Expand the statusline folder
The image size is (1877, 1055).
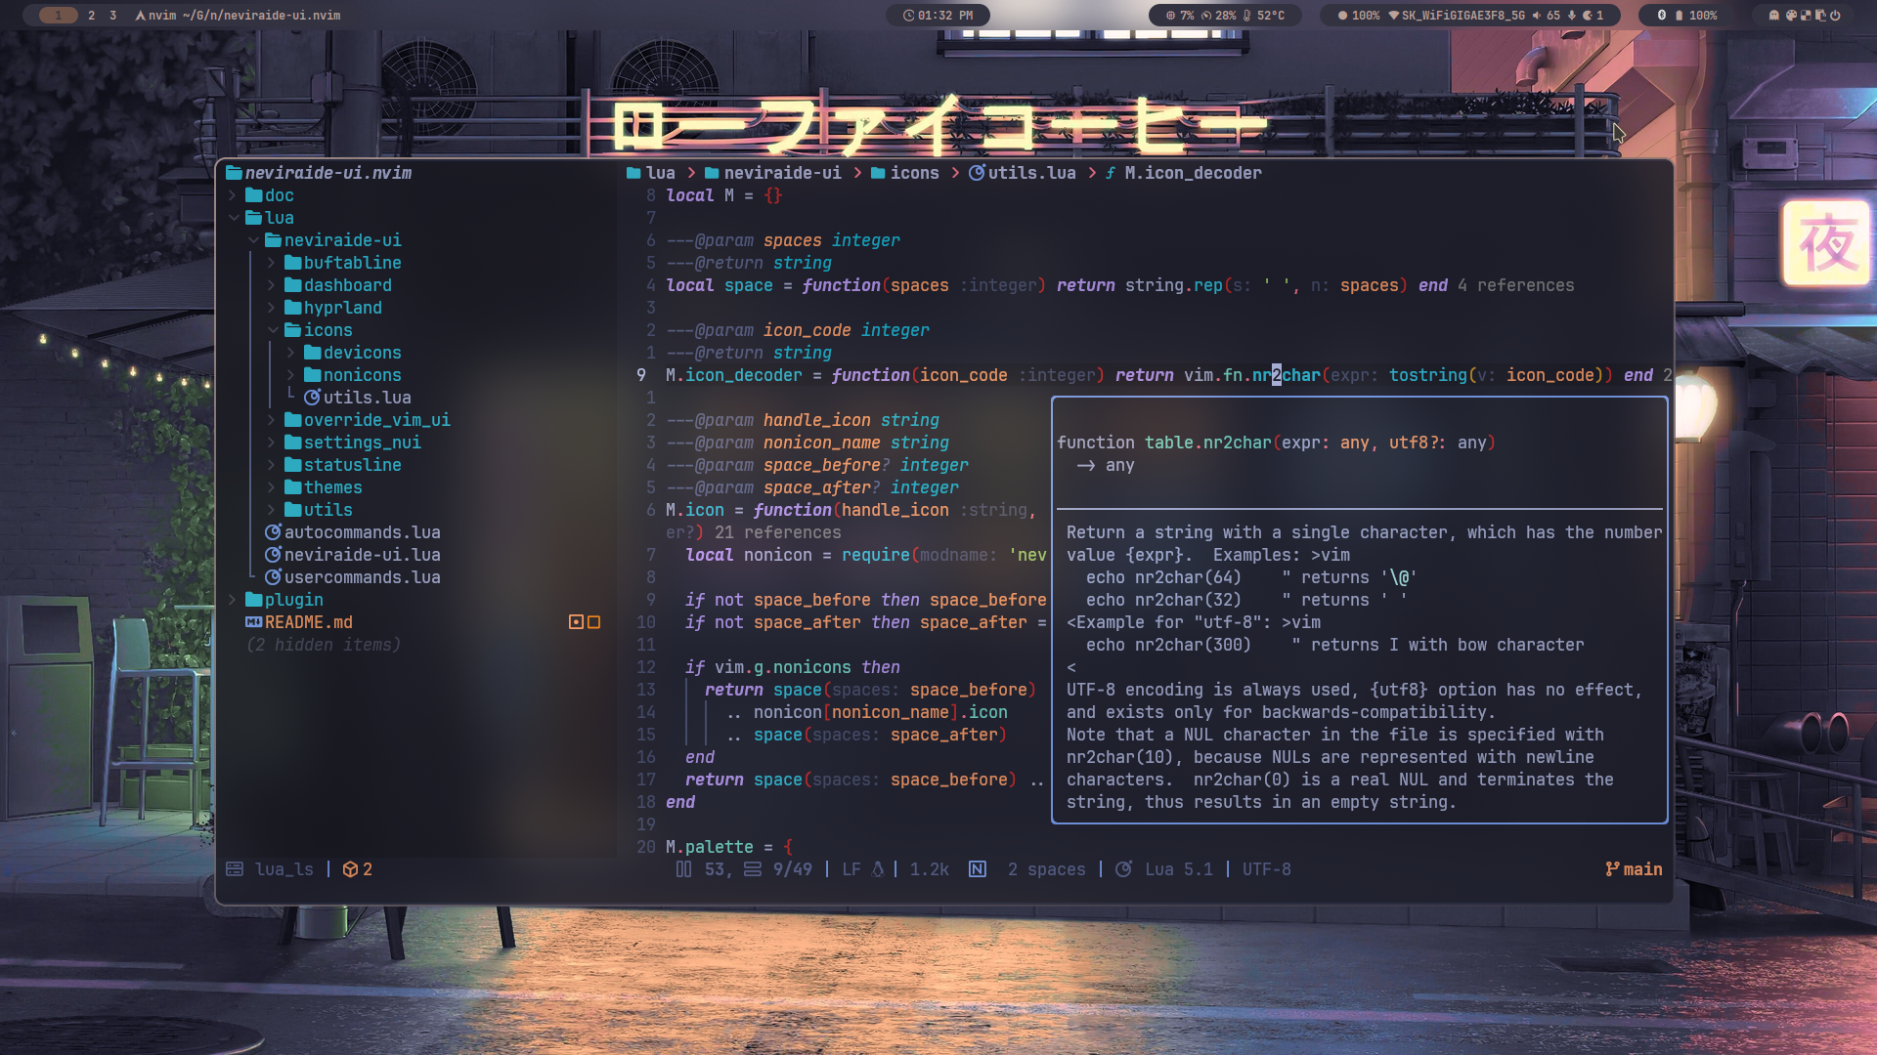351,465
